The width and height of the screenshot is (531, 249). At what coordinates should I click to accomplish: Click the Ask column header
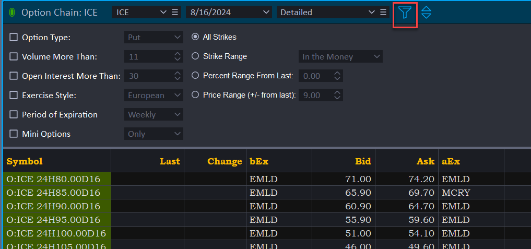coord(426,161)
